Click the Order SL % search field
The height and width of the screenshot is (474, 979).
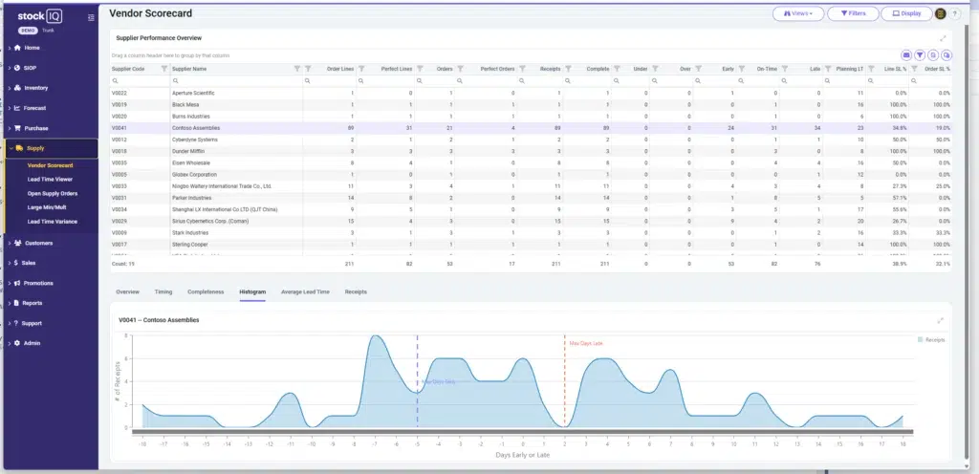click(x=930, y=80)
